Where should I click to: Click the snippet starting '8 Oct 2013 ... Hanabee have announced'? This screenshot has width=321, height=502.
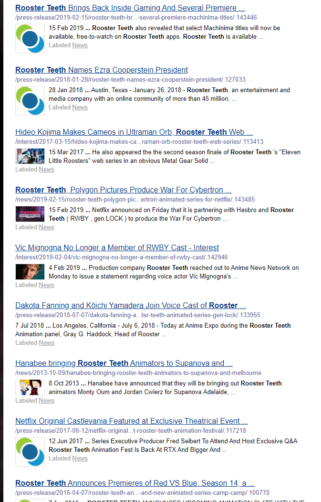[165, 387]
